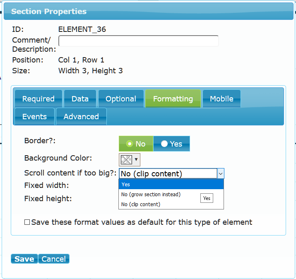Click the Cancel button
296x279 pixels.
[54, 259]
